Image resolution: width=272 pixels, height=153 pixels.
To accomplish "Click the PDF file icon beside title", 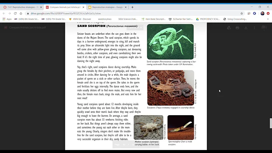I will (x=6, y=28).
